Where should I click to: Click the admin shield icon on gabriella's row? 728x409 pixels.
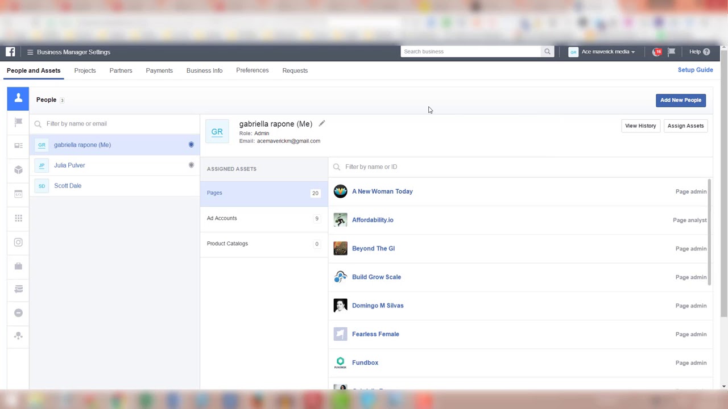click(191, 145)
